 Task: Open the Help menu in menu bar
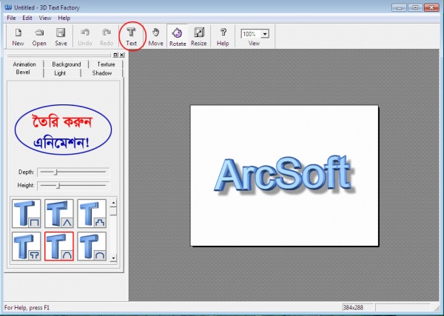coord(64,18)
